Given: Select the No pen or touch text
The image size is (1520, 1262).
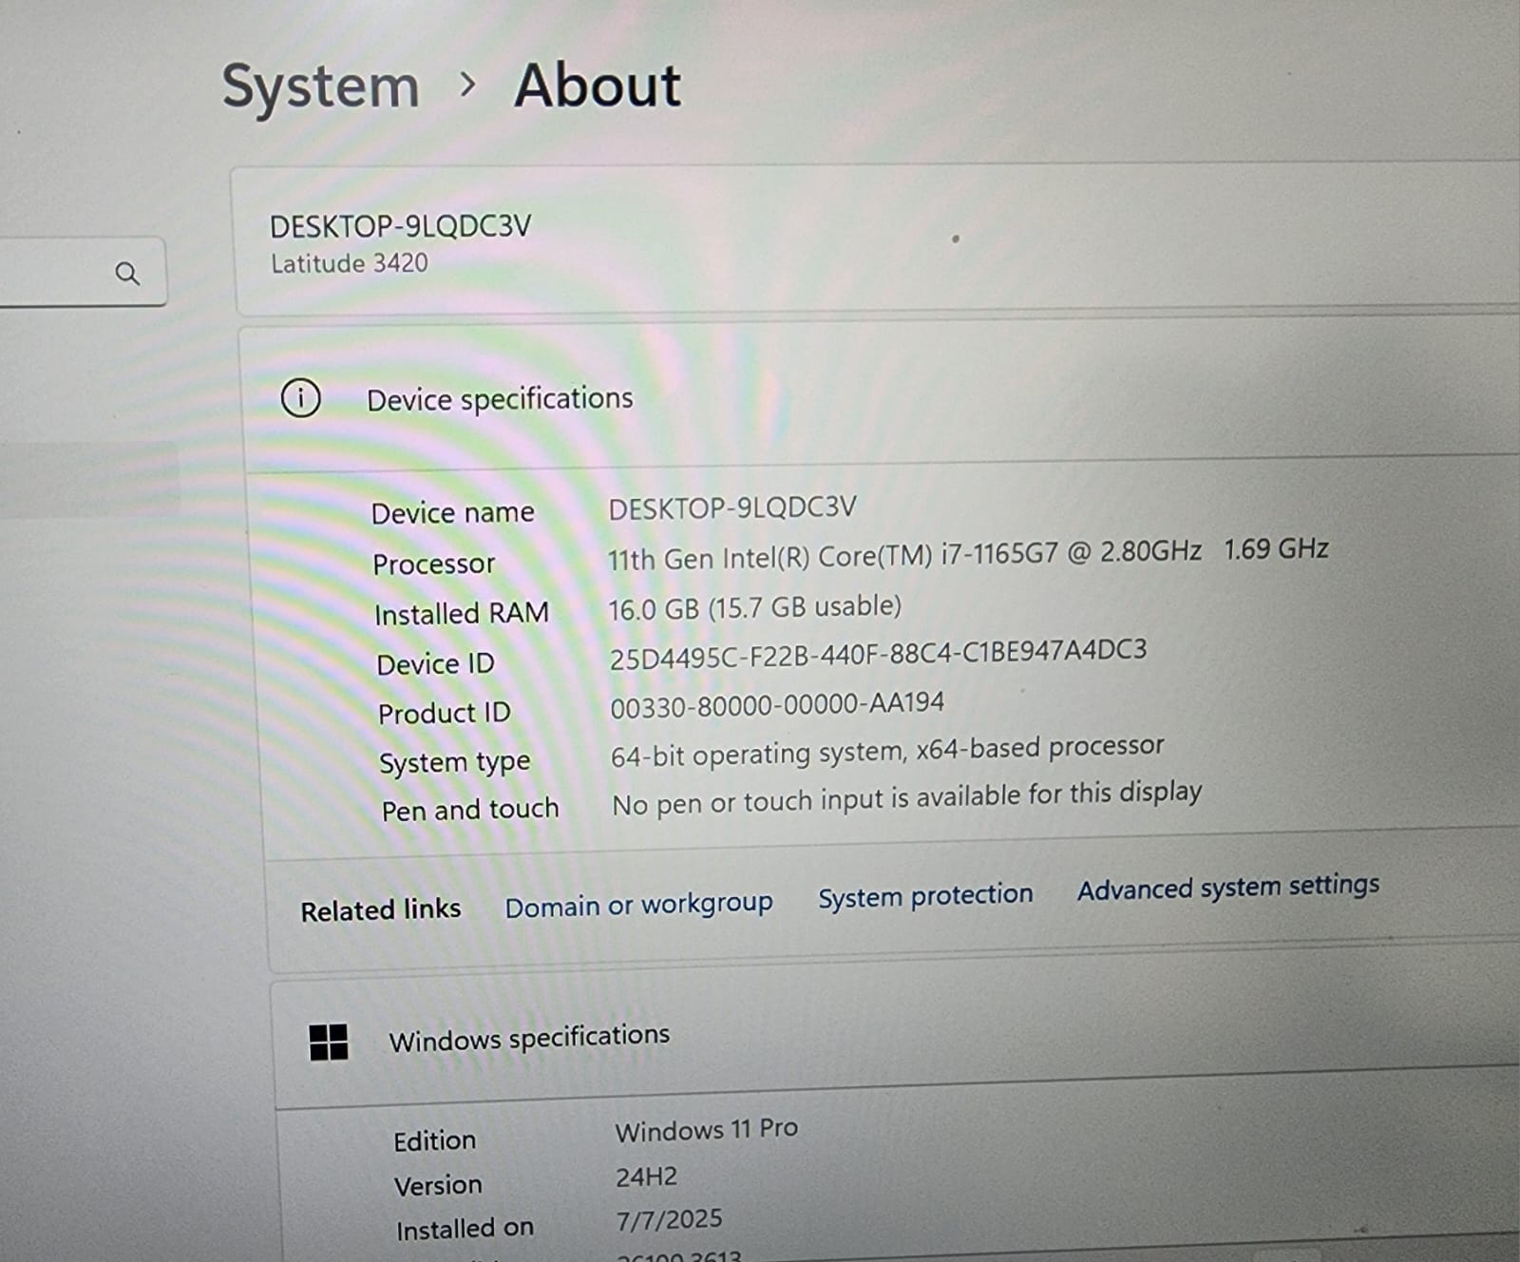Looking at the screenshot, I should click(907, 798).
